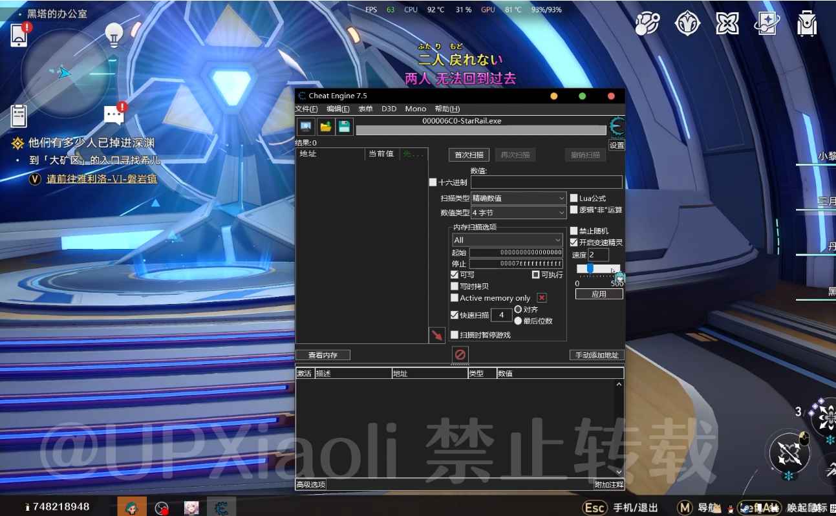Open the 帮助(H) menu
Image resolution: width=836 pixels, height=516 pixels.
[x=447, y=109]
